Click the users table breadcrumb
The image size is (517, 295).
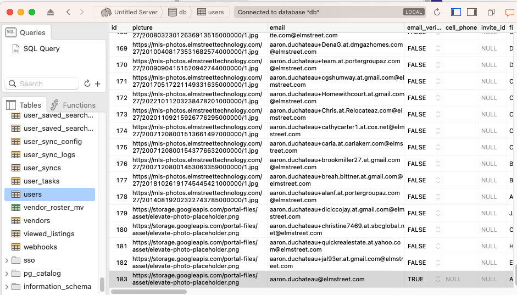click(x=210, y=12)
